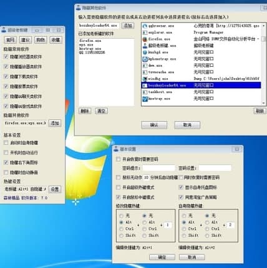Click 确认 in the hide other software dialog
Viewport: 267px width, 268px height.
154,125
